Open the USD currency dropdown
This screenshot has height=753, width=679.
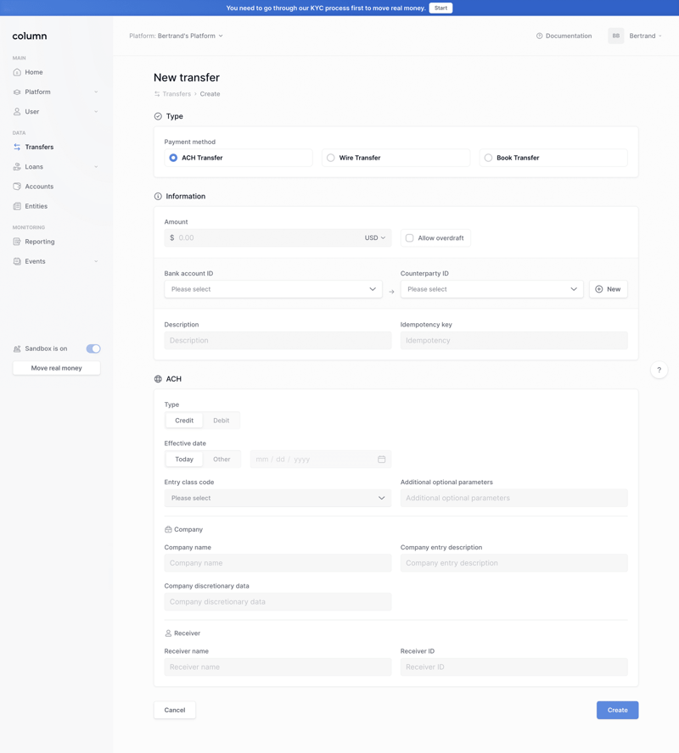[374, 237]
